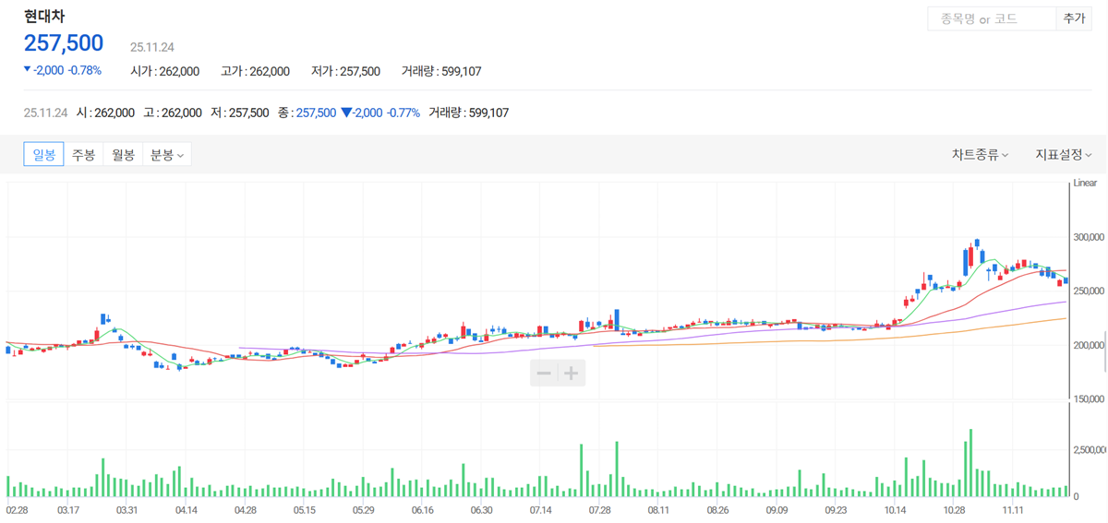Viewport: 1108px width, 523px height.
Task: Click the 300,000 price axis label
Action: (1090, 236)
